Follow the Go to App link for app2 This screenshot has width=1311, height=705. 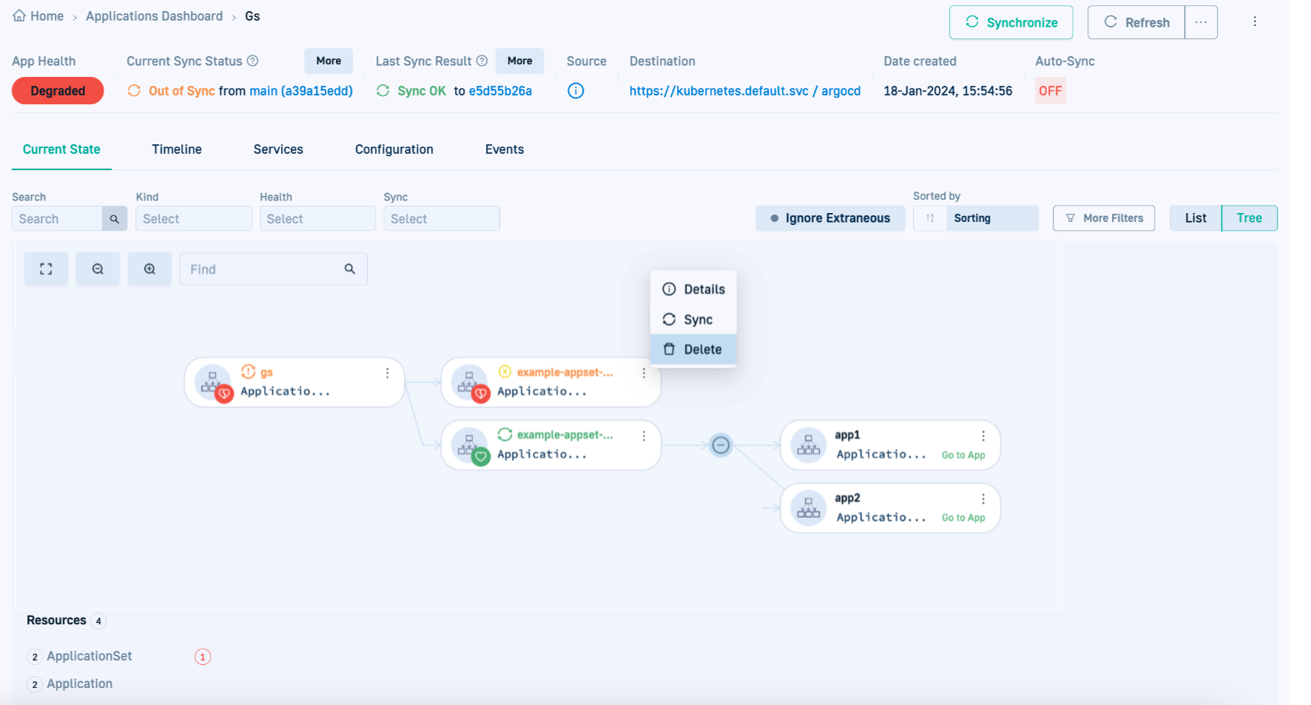963,518
